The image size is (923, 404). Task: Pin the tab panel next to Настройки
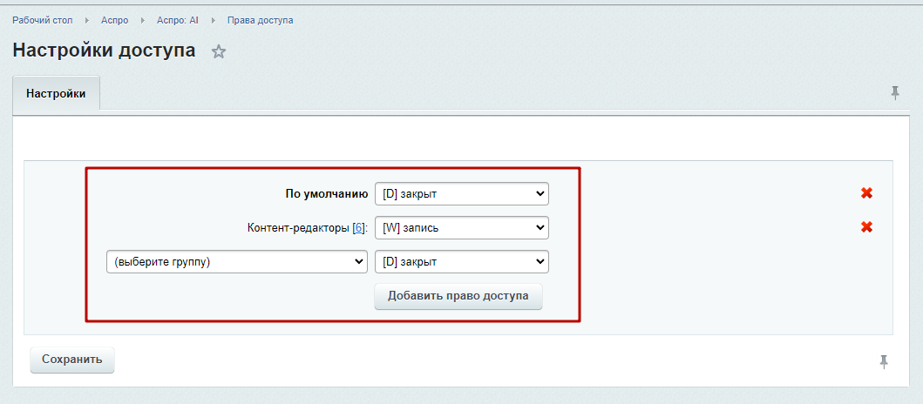895,92
